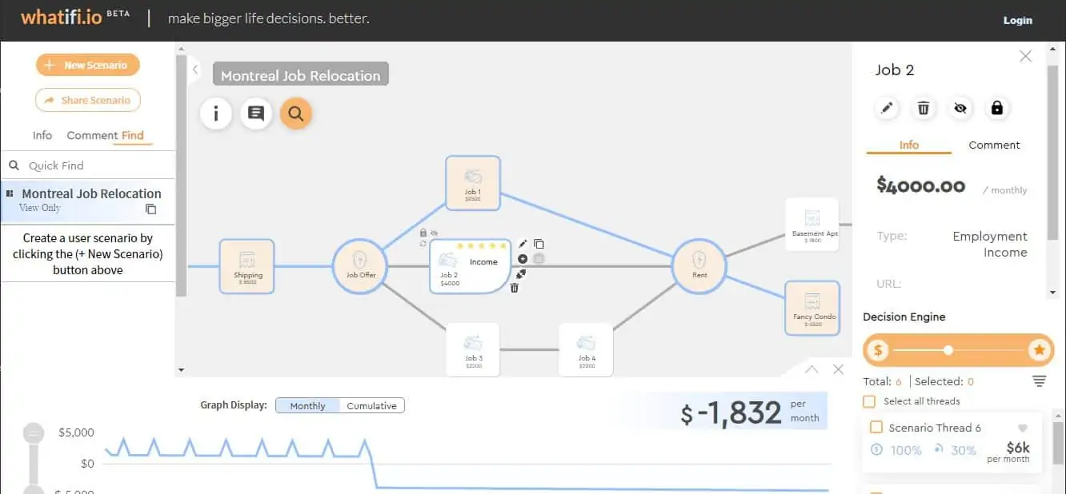Switch to the Comment tab in Job 2 panel

tap(994, 145)
